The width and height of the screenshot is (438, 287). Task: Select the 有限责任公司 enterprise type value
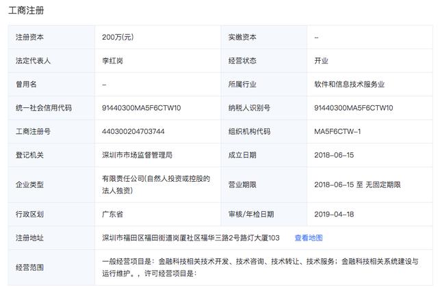(156, 184)
